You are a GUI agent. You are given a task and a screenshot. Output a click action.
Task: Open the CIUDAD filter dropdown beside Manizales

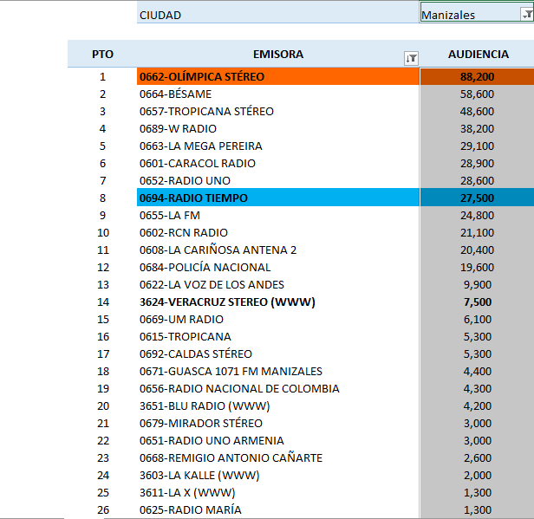(x=527, y=15)
